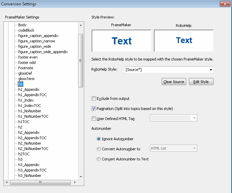Select the highlighted h1 style

(x=21, y=84)
